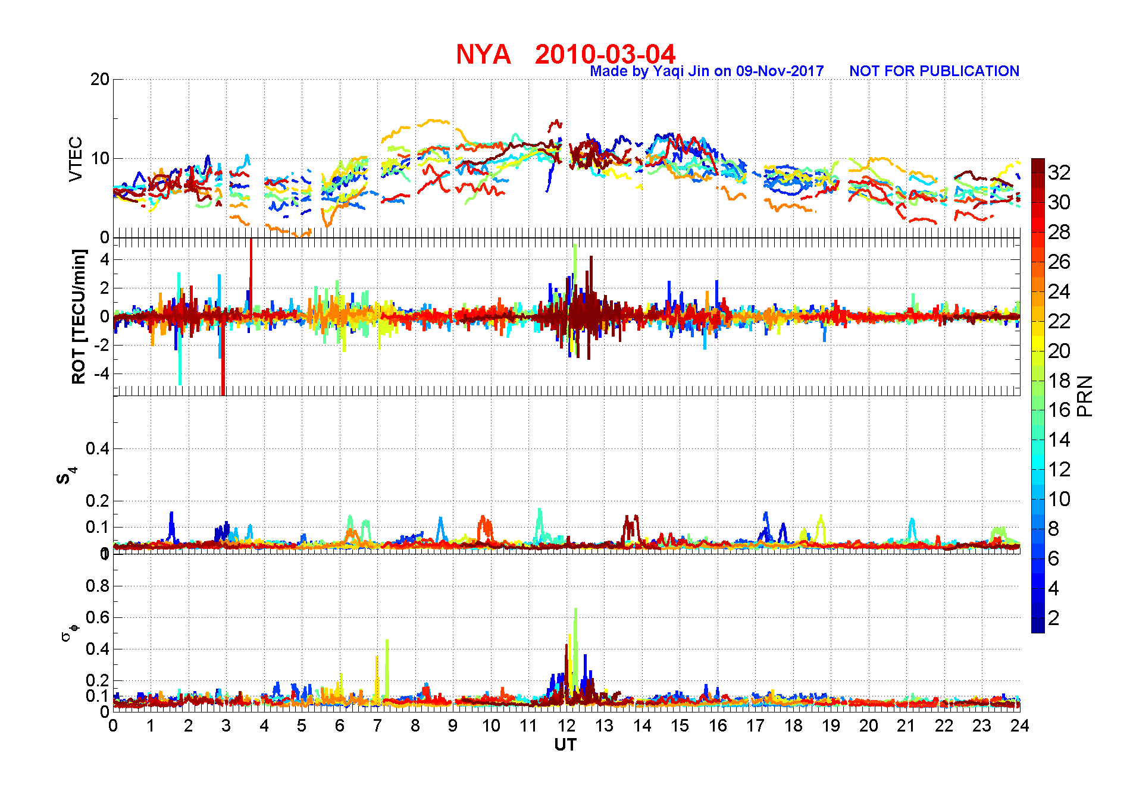Click the "20" tick on the VTEC axis
The width and height of the screenshot is (1133, 791).
click(100, 79)
